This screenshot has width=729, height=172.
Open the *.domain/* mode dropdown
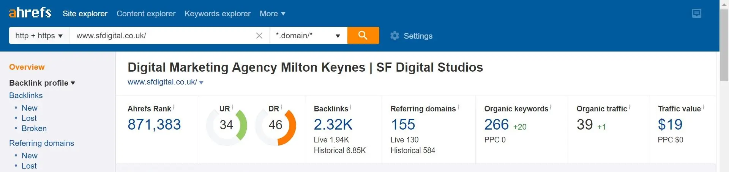(x=308, y=36)
